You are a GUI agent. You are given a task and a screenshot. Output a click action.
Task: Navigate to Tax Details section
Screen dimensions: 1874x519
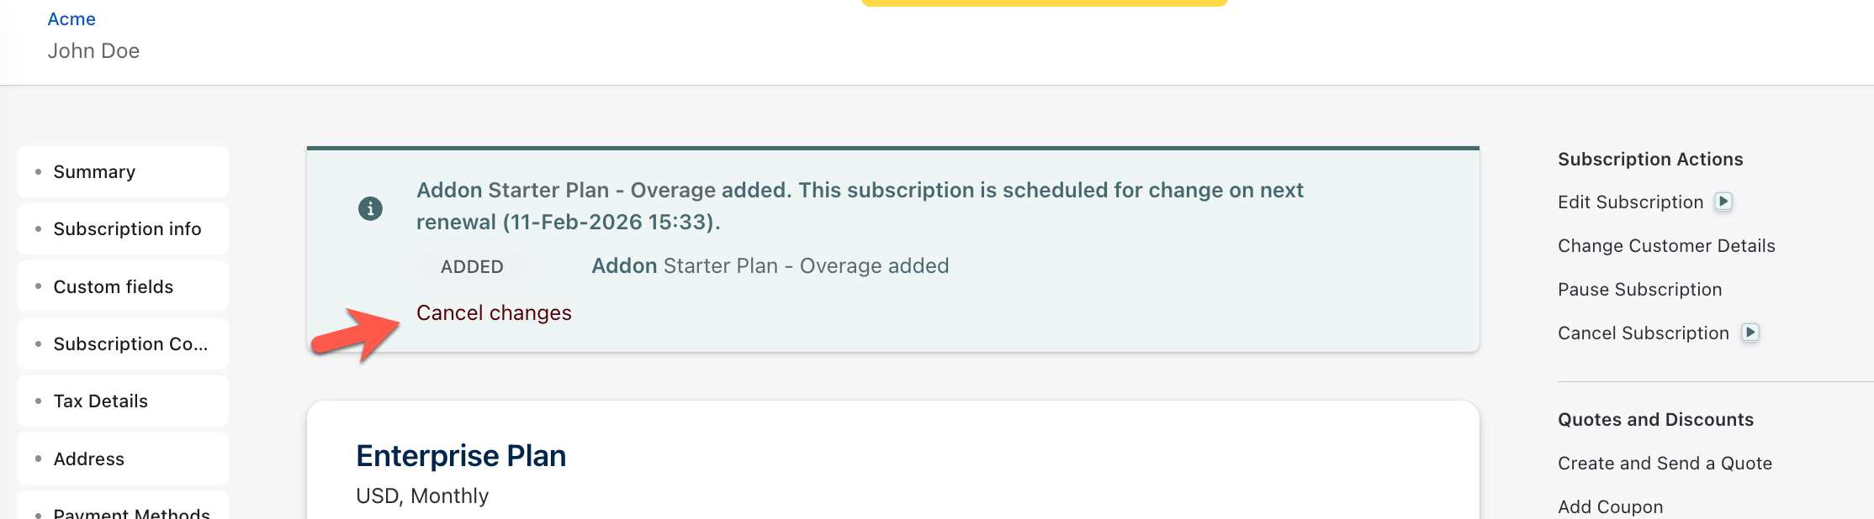[x=100, y=401]
